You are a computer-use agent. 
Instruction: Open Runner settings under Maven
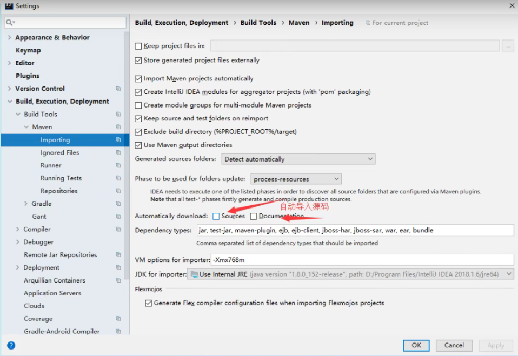[x=50, y=165]
